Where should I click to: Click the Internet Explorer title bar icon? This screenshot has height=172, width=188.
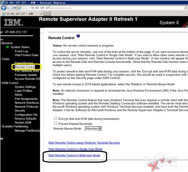pos(2,2)
